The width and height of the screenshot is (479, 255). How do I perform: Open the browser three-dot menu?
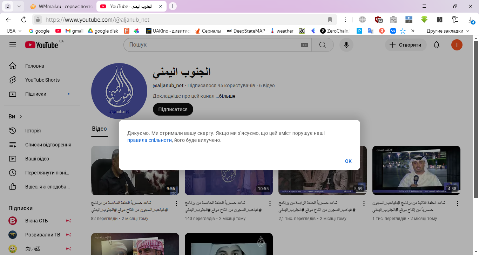point(345,20)
